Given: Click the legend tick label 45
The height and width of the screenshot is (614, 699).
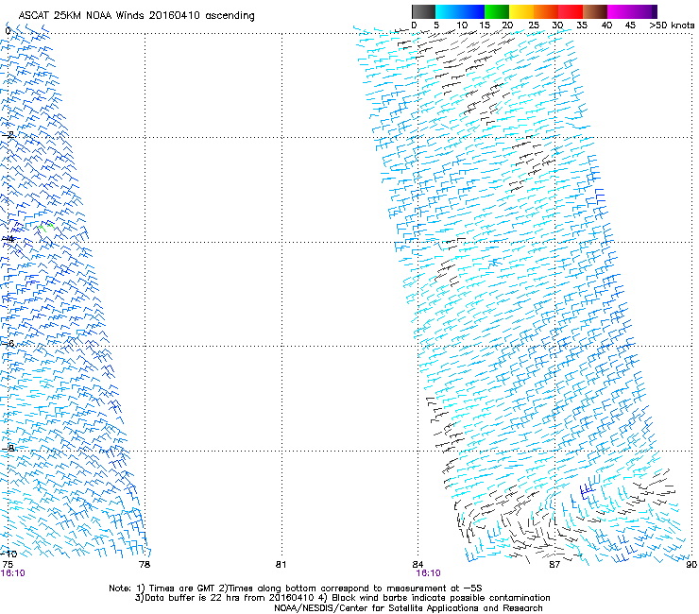Looking at the screenshot, I should point(630,26).
